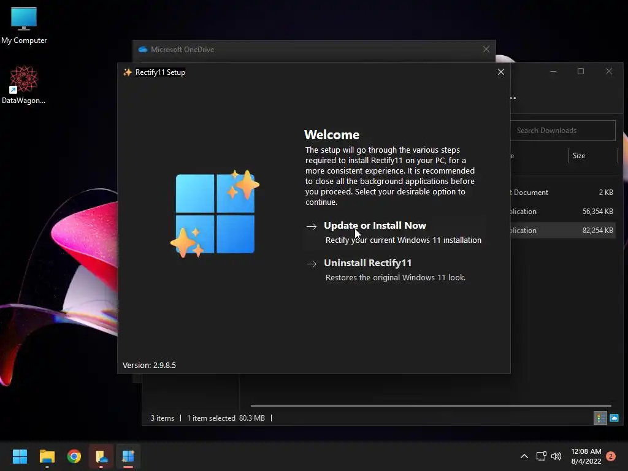
Task: Open My Computer desktop icon
Action: (24, 25)
